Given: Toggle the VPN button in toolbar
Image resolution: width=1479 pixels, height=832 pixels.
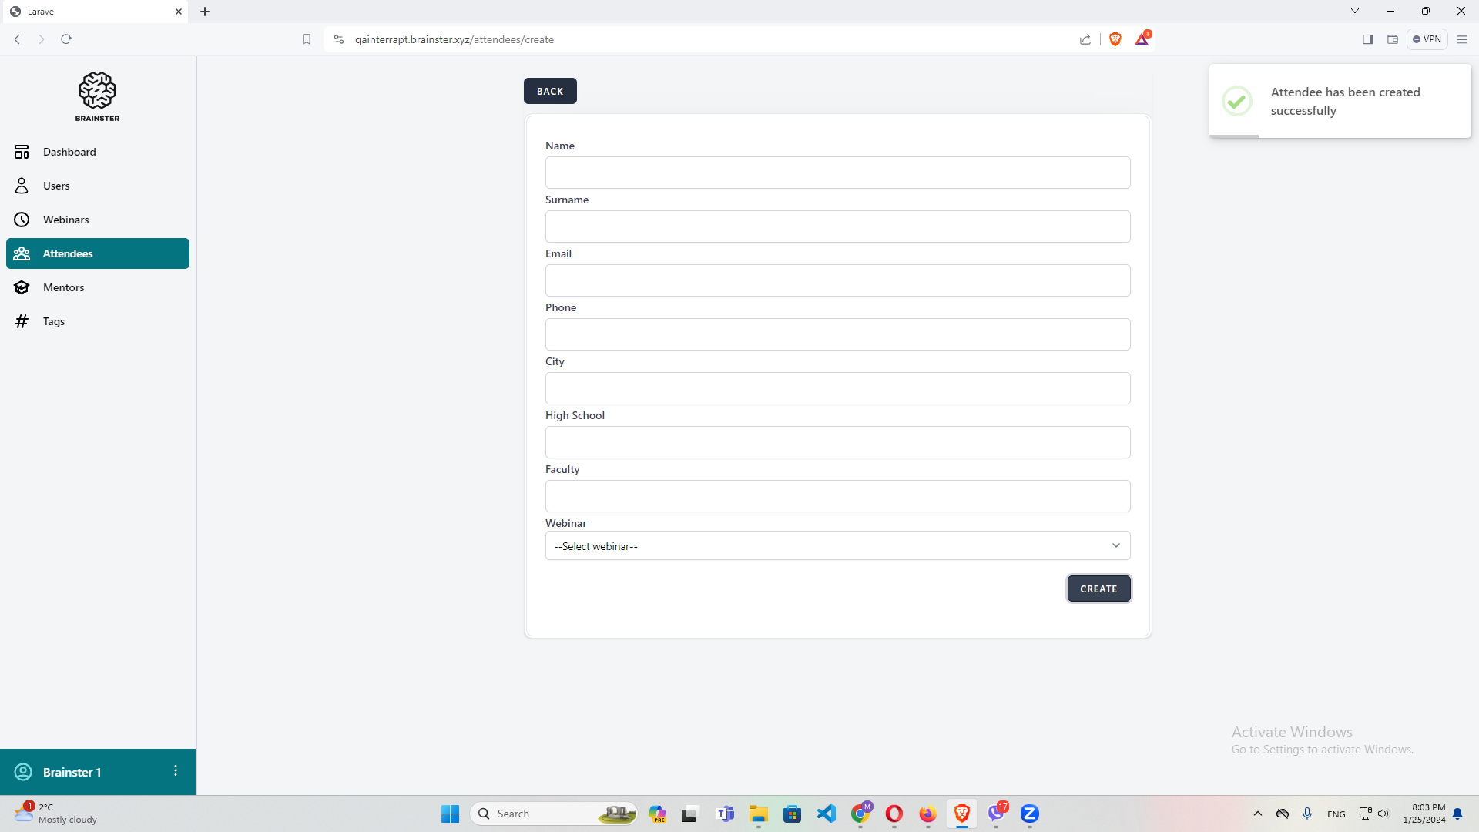Looking at the screenshot, I should pyautogui.click(x=1427, y=39).
